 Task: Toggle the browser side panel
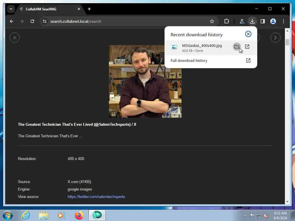pyautogui.click(x=263, y=21)
